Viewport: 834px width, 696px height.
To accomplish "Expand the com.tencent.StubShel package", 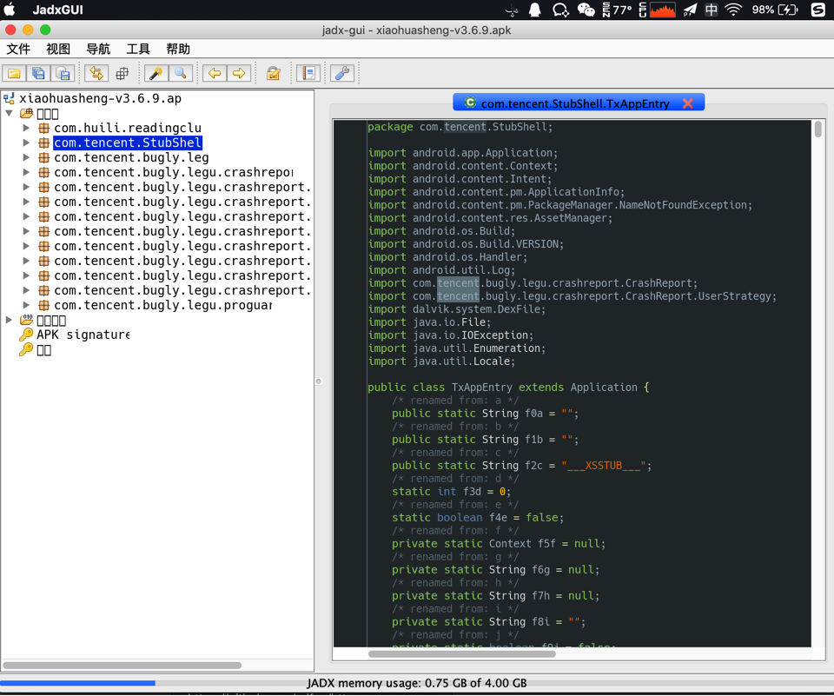I will (x=25, y=143).
